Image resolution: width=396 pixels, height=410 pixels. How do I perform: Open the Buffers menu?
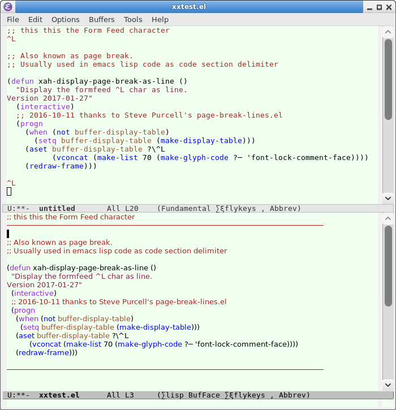click(x=102, y=20)
